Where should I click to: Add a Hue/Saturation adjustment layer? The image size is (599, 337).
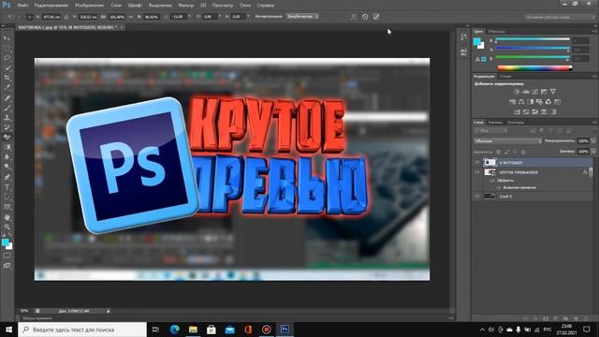[512, 102]
